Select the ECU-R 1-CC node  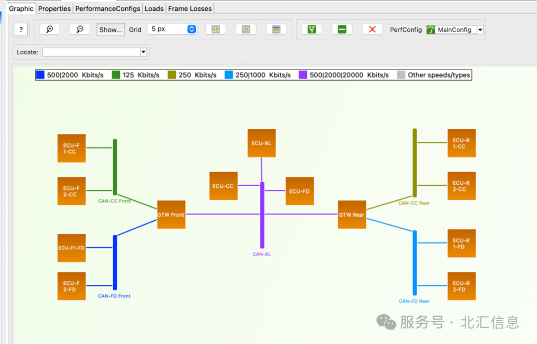coord(461,143)
